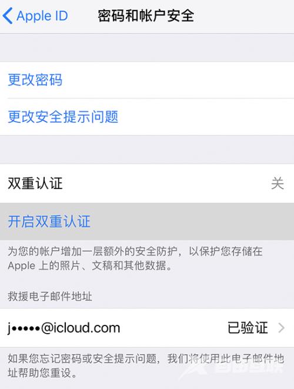Tap gray spacer above 更改密码
The width and height of the screenshot is (294, 389).
point(147,48)
